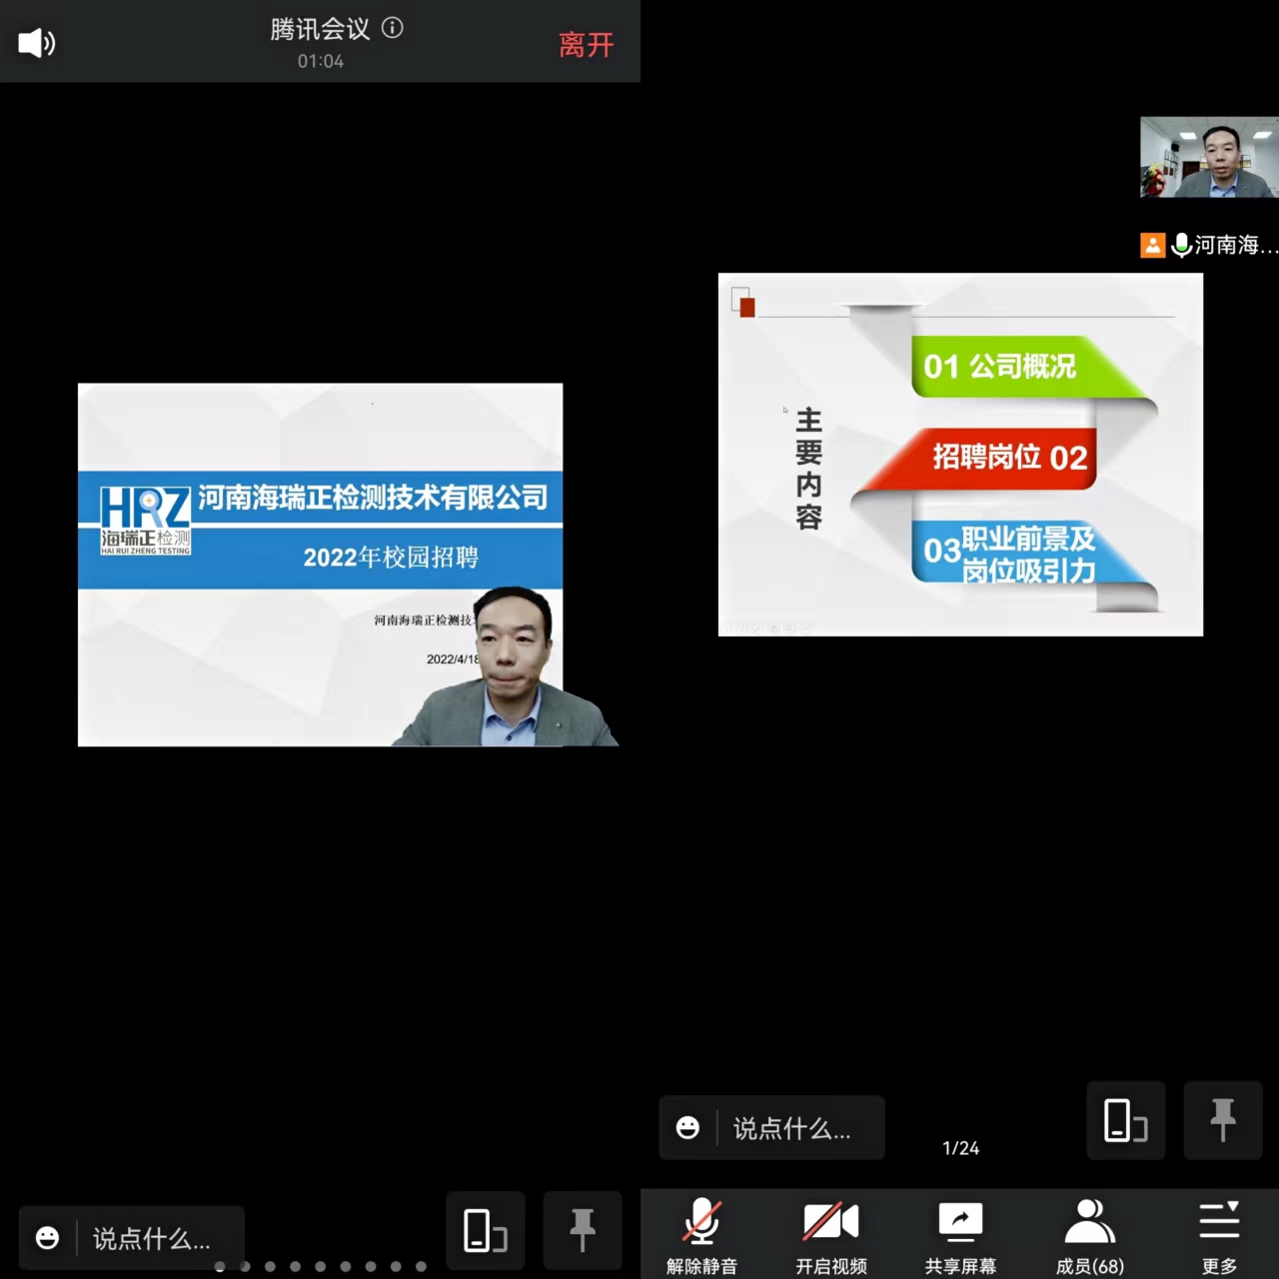Open the 成员(68) participants list
The image size is (1279, 1279).
[x=1089, y=1235]
